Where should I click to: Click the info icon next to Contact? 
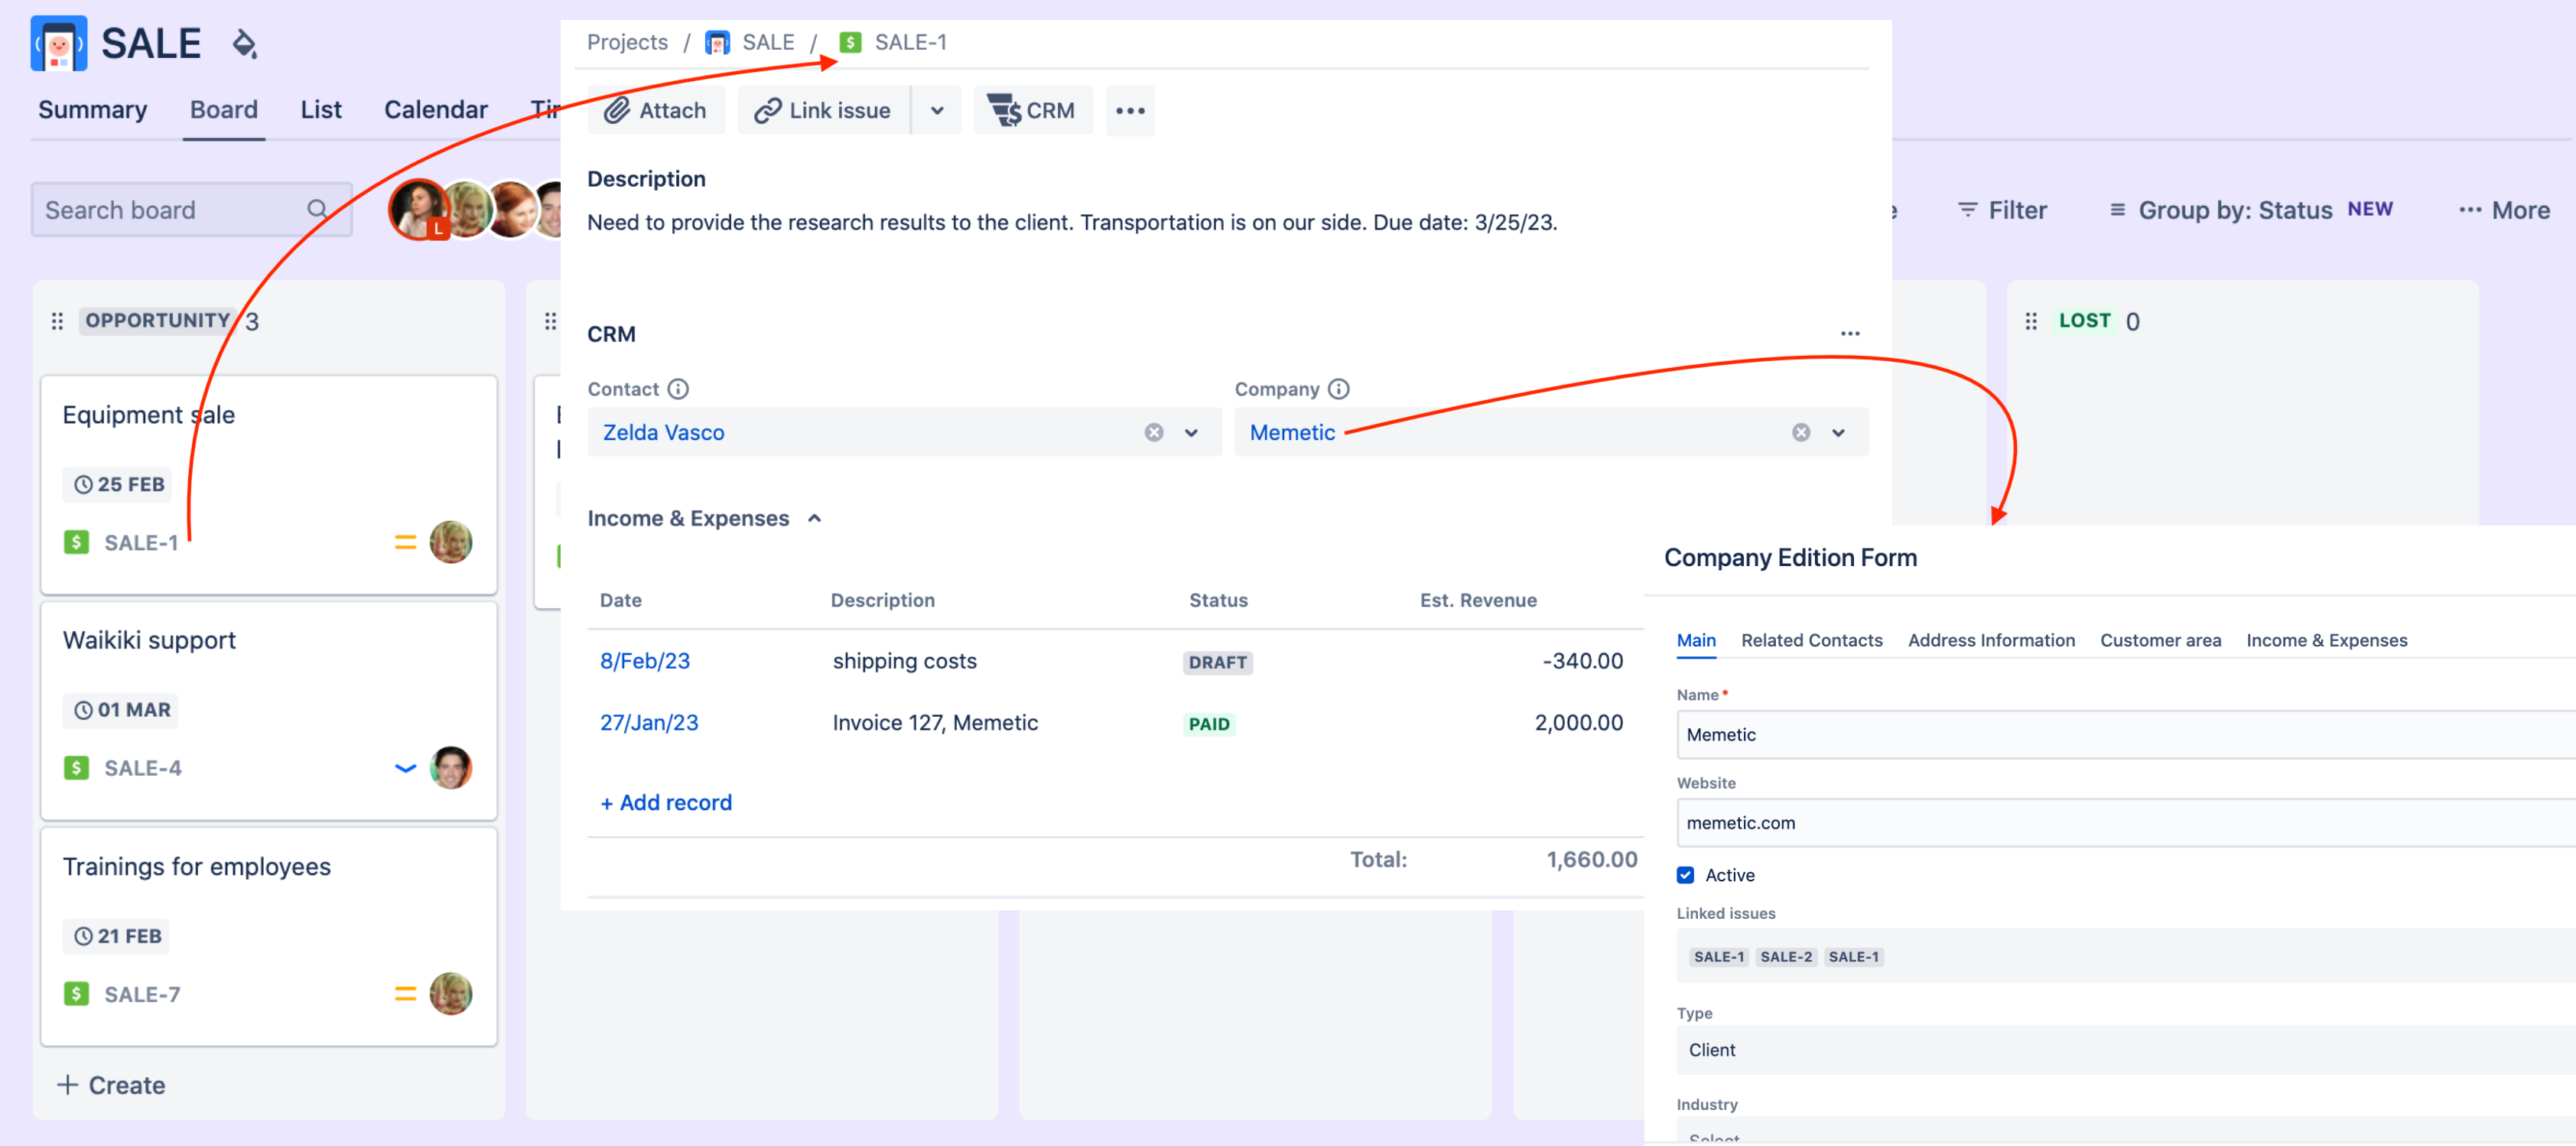pyautogui.click(x=678, y=389)
